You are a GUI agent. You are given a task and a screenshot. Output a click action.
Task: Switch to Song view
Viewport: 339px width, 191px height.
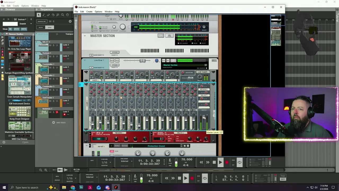pos(50,28)
